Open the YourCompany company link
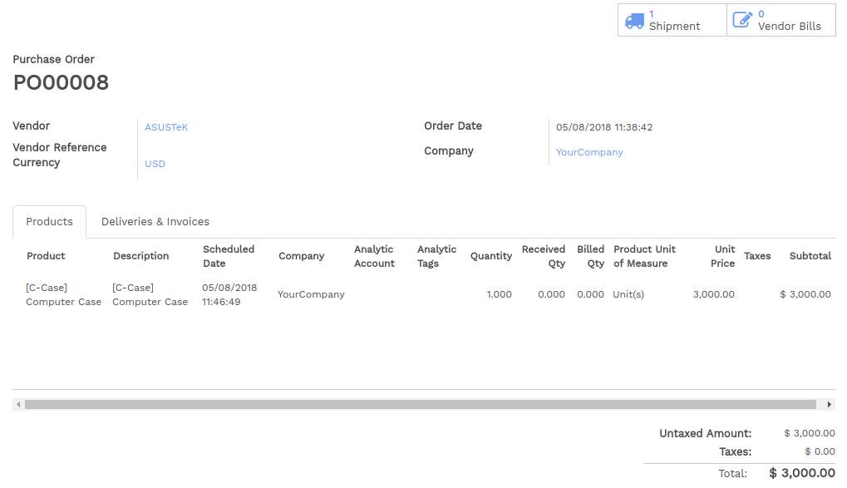 click(589, 152)
